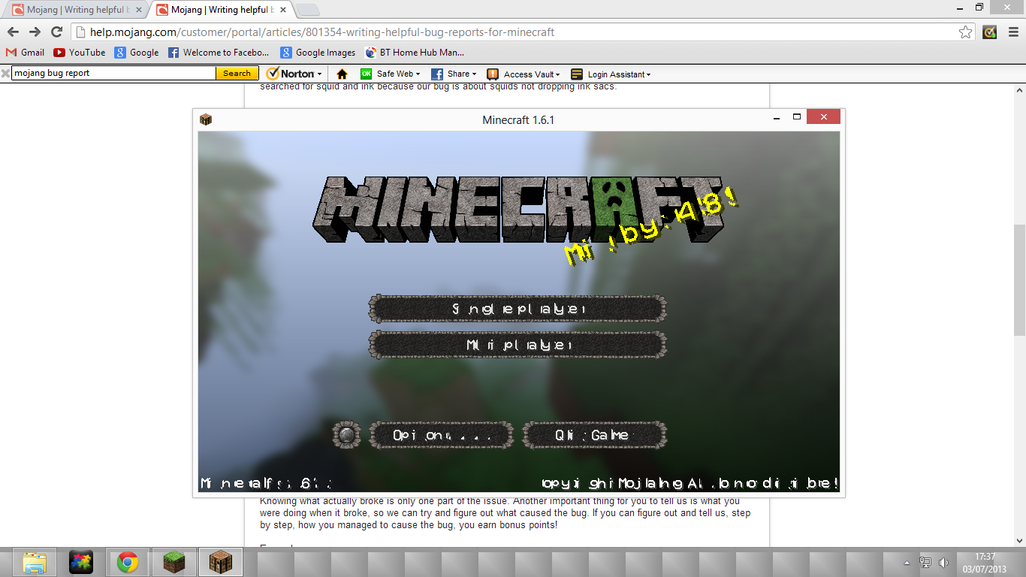Open the network icon in system tray
The image size is (1026, 577).
926,562
